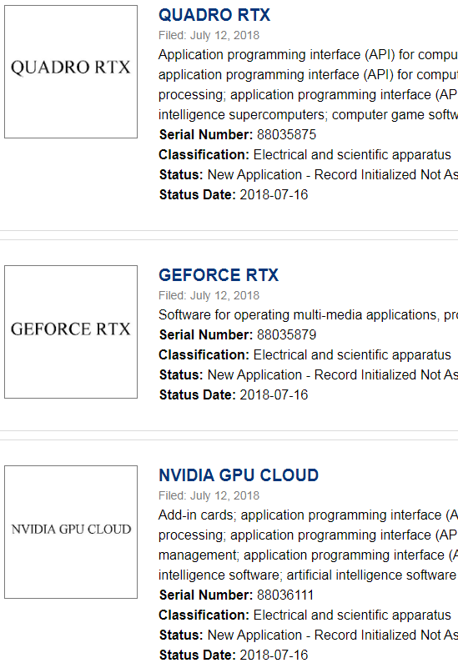
Task: Click the filed date under QUADRO RTX
Action: [x=209, y=35]
